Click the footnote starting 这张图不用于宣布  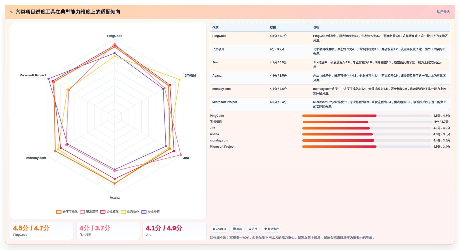[292, 238]
